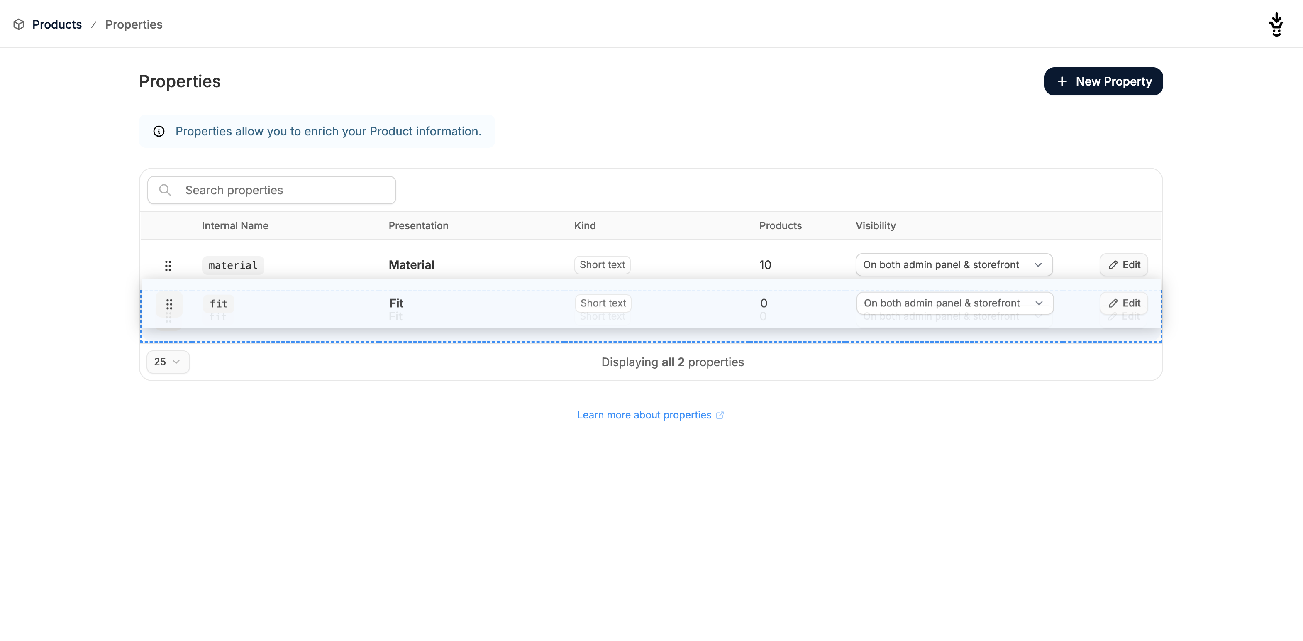Click the search magnifier icon

click(x=164, y=190)
